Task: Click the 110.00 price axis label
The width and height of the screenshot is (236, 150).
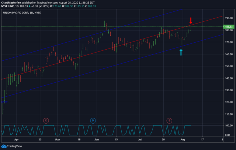Action: 229,114
